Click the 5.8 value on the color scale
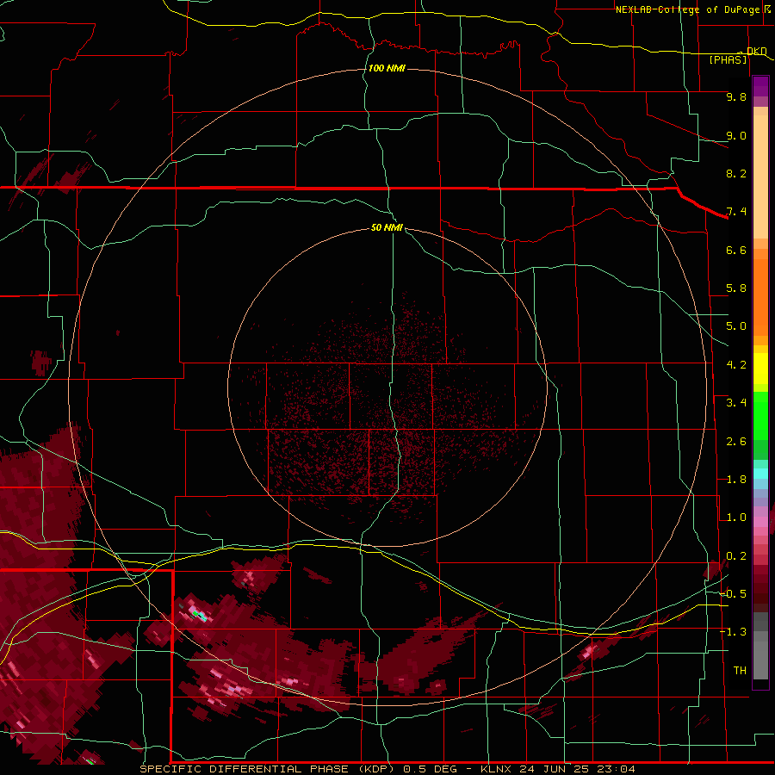Image resolution: width=775 pixels, height=775 pixels. click(736, 288)
